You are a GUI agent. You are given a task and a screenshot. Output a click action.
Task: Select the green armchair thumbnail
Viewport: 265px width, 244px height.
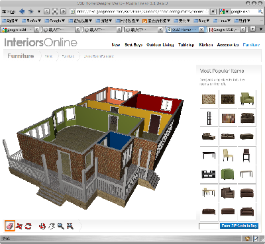247,99
